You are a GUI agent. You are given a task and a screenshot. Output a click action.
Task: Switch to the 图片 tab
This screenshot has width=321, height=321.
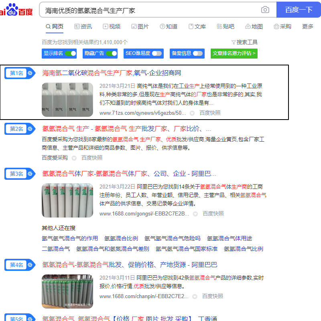click(x=140, y=26)
